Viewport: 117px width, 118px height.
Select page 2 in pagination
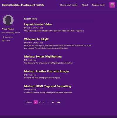click(40, 102)
